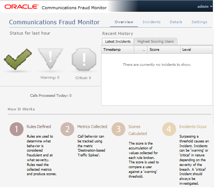Click the large 'Communications Fraud Monitor' page title

click(x=54, y=22)
